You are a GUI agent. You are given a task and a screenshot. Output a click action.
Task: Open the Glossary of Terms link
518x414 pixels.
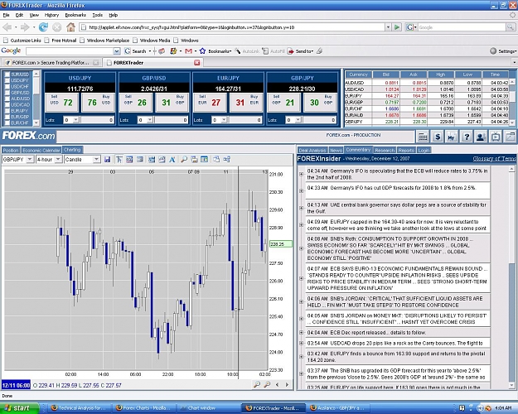tap(494, 159)
